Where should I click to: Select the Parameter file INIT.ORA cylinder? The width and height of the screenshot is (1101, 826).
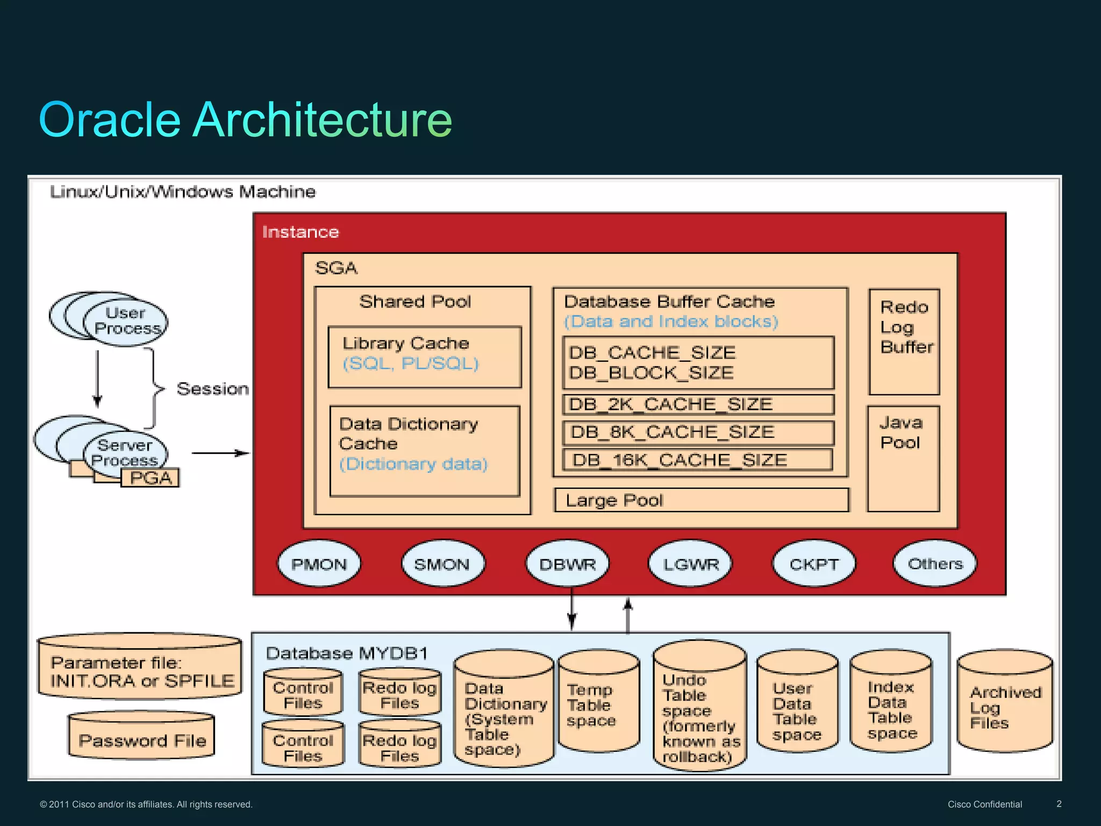tap(140, 667)
